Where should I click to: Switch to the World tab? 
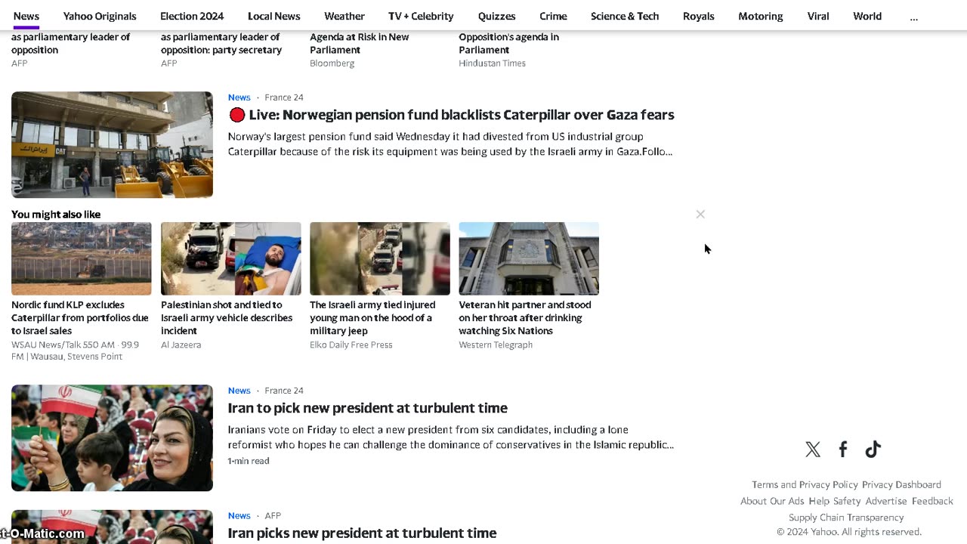867,16
